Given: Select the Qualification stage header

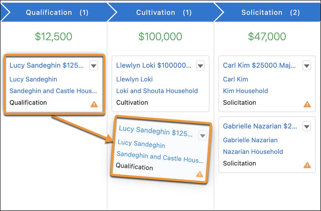Looking at the screenshot, I should pos(49,12).
